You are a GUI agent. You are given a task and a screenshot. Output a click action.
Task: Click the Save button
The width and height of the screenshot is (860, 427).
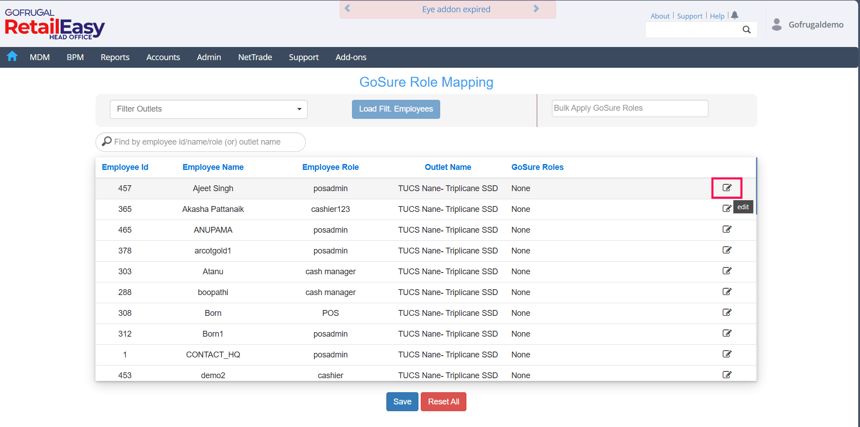click(x=402, y=402)
